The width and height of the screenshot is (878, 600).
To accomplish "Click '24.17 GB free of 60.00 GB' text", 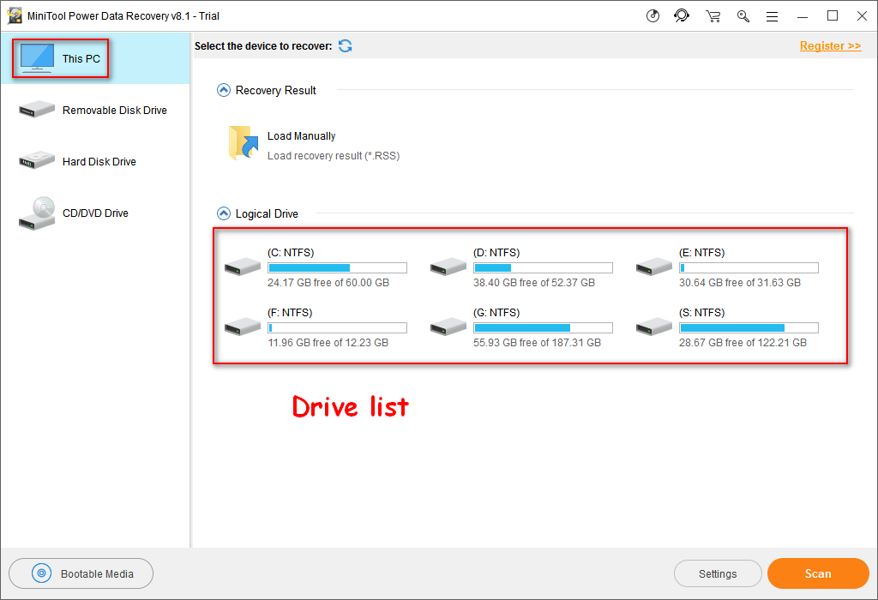I will [328, 283].
